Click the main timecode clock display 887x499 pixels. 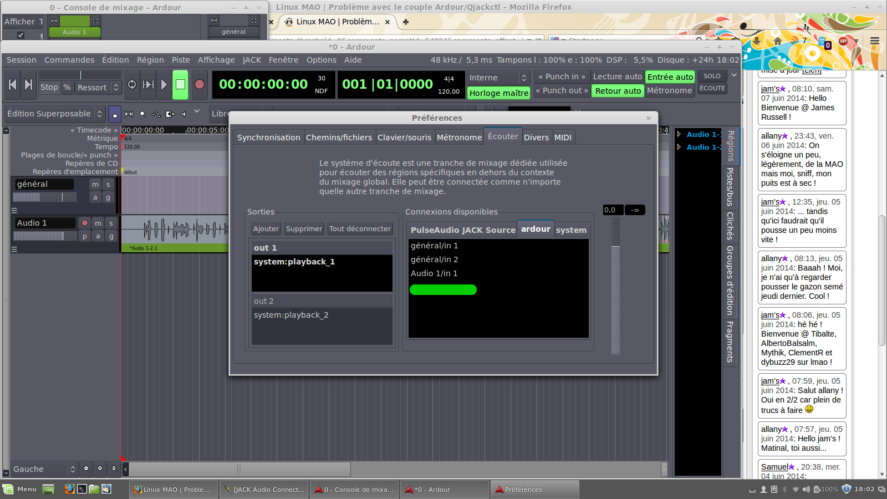(x=273, y=84)
